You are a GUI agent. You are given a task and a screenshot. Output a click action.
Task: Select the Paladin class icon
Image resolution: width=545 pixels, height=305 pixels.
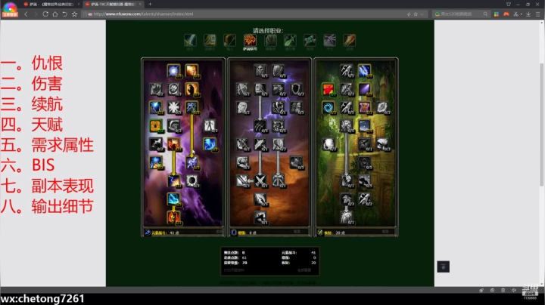tap(210, 40)
